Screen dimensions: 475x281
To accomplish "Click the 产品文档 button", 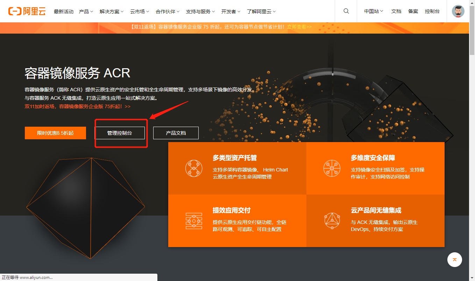I will (176, 133).
